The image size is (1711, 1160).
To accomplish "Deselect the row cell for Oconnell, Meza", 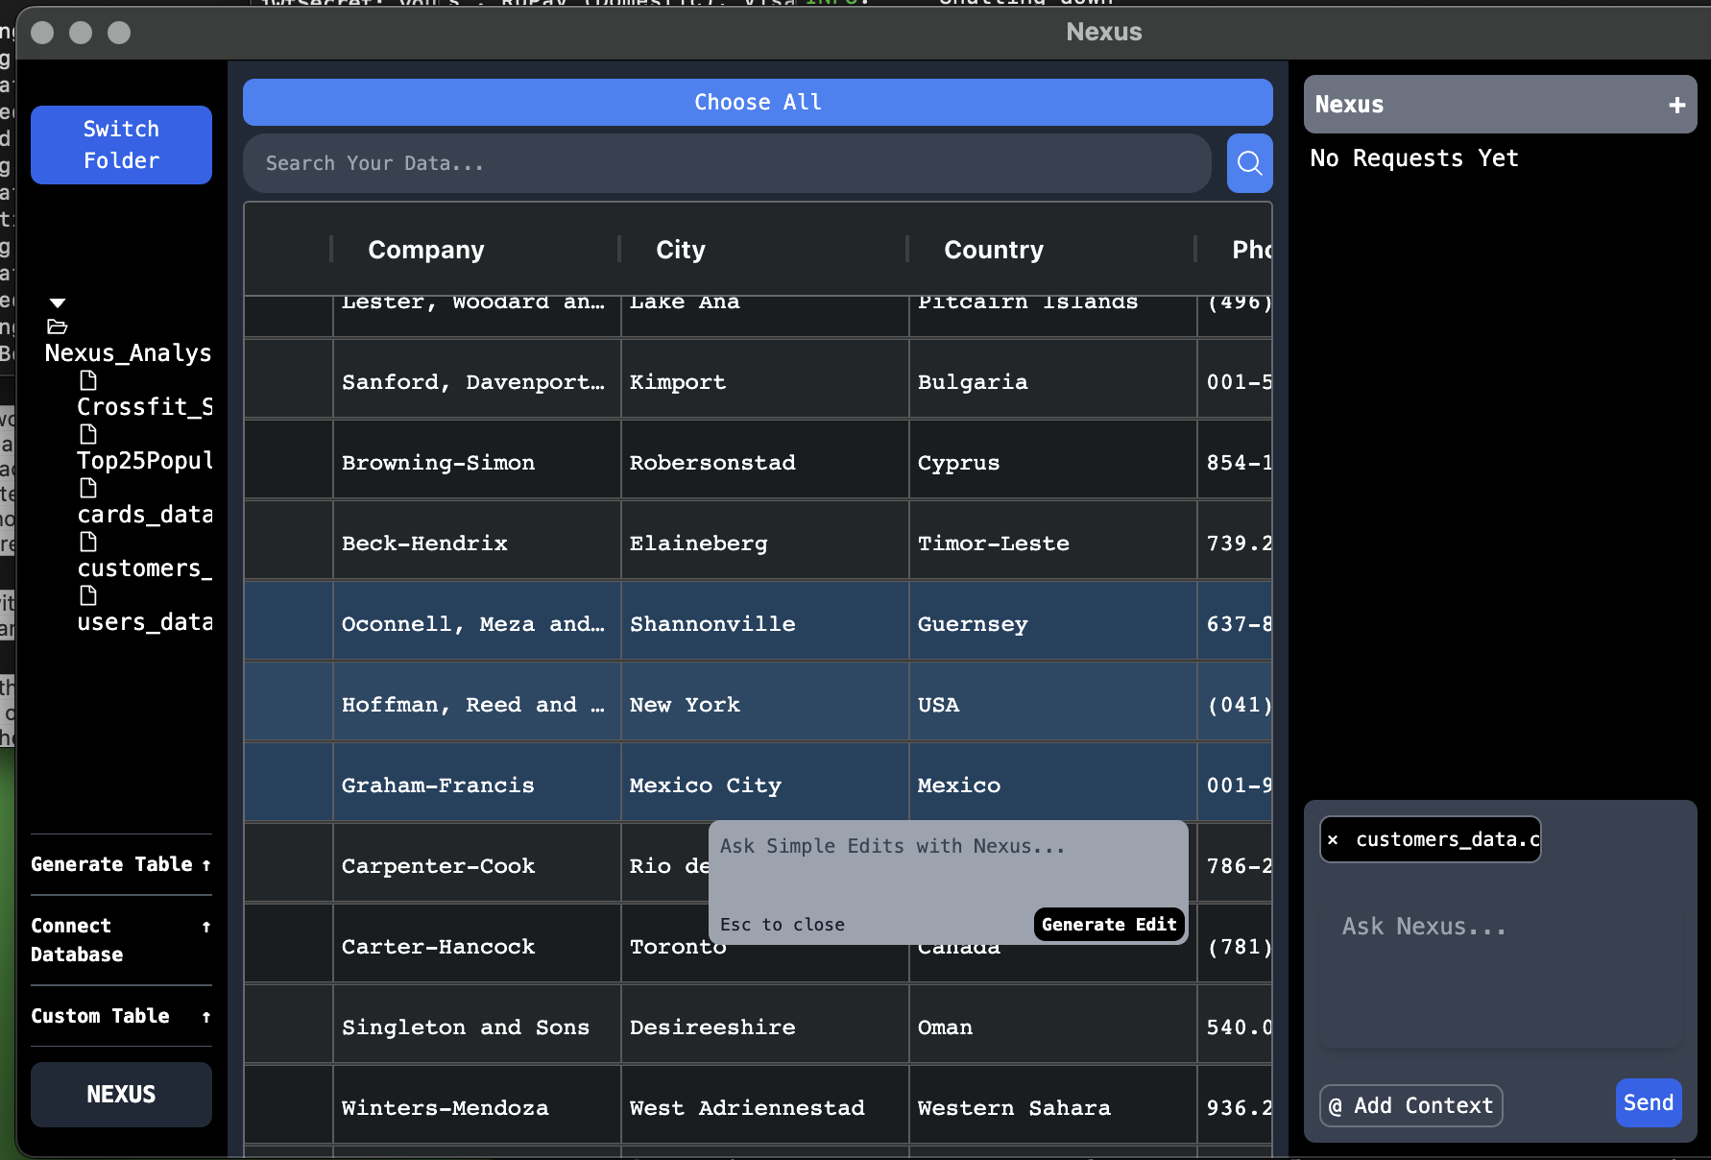I will (289, 623).
